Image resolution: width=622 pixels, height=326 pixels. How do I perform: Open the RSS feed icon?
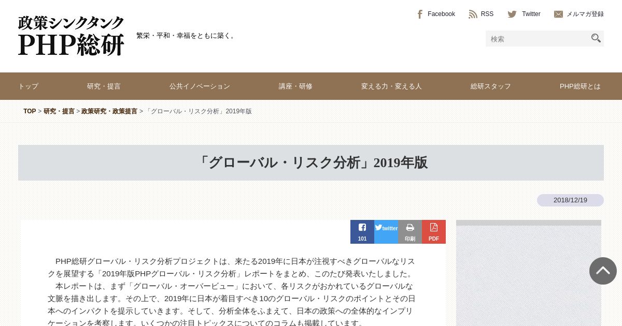click(473, 14)
